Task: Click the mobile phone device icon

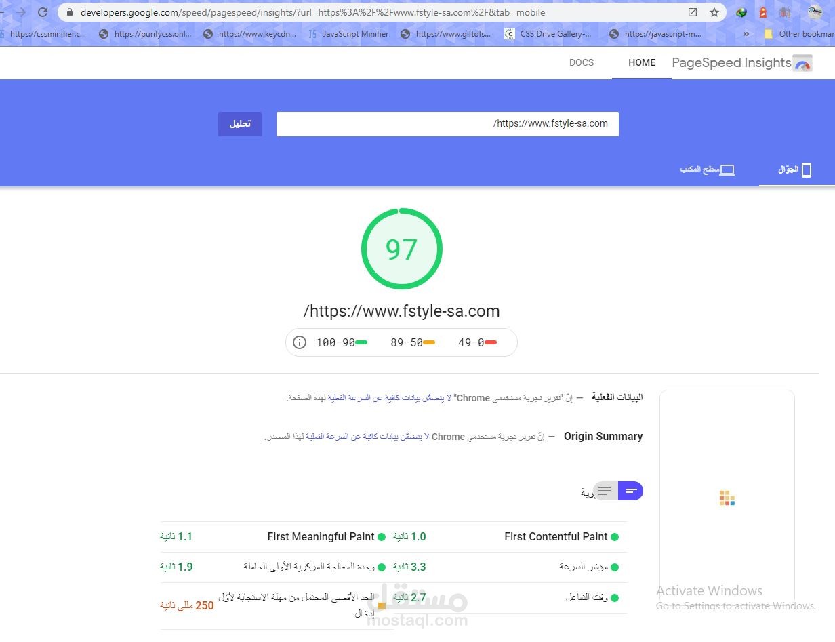Action: pos(807,169)
